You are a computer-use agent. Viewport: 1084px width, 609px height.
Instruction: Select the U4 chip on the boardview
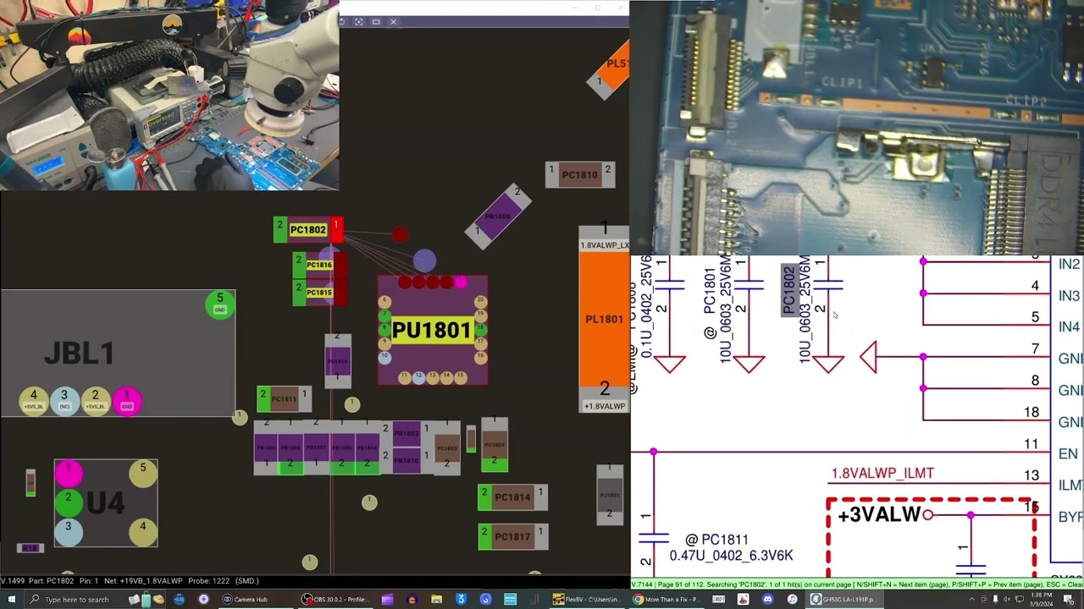point(106,503)
